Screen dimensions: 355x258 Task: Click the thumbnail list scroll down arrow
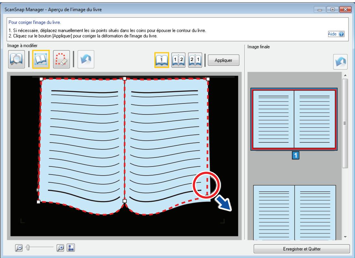(345, 237)
